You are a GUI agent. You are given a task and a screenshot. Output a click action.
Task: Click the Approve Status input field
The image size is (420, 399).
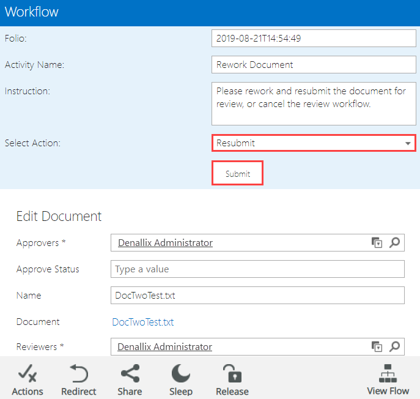click(x=257, y=269)
